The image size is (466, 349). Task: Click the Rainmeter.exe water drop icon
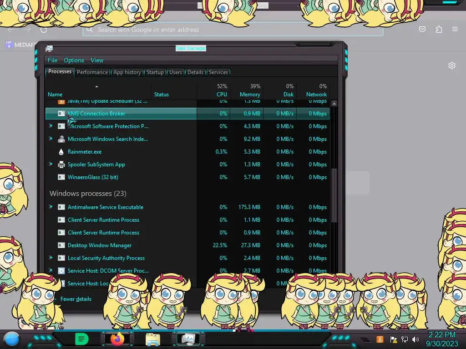(61, 152)
